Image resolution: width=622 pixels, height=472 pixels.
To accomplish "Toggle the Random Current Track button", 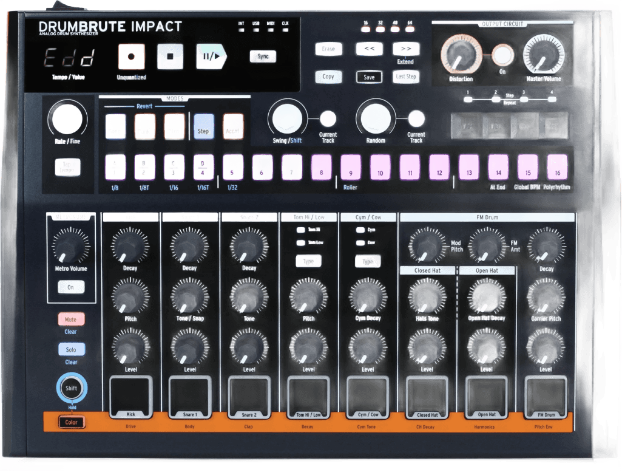I will 416,118.
